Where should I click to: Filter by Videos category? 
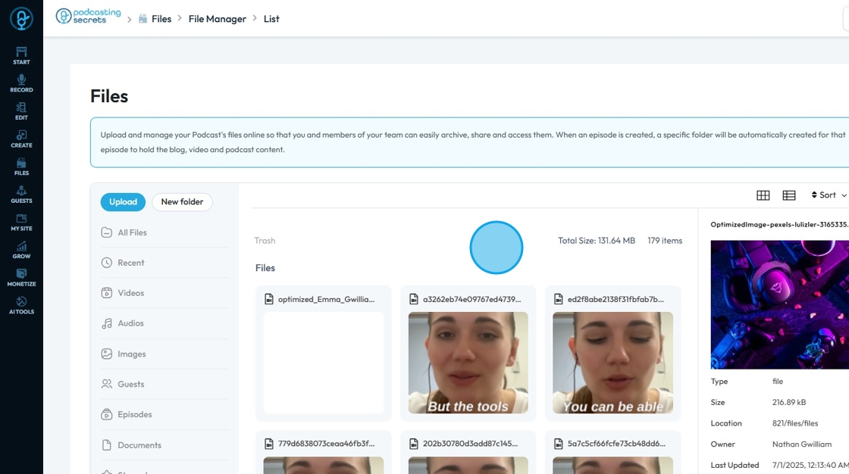click(164, 293)
